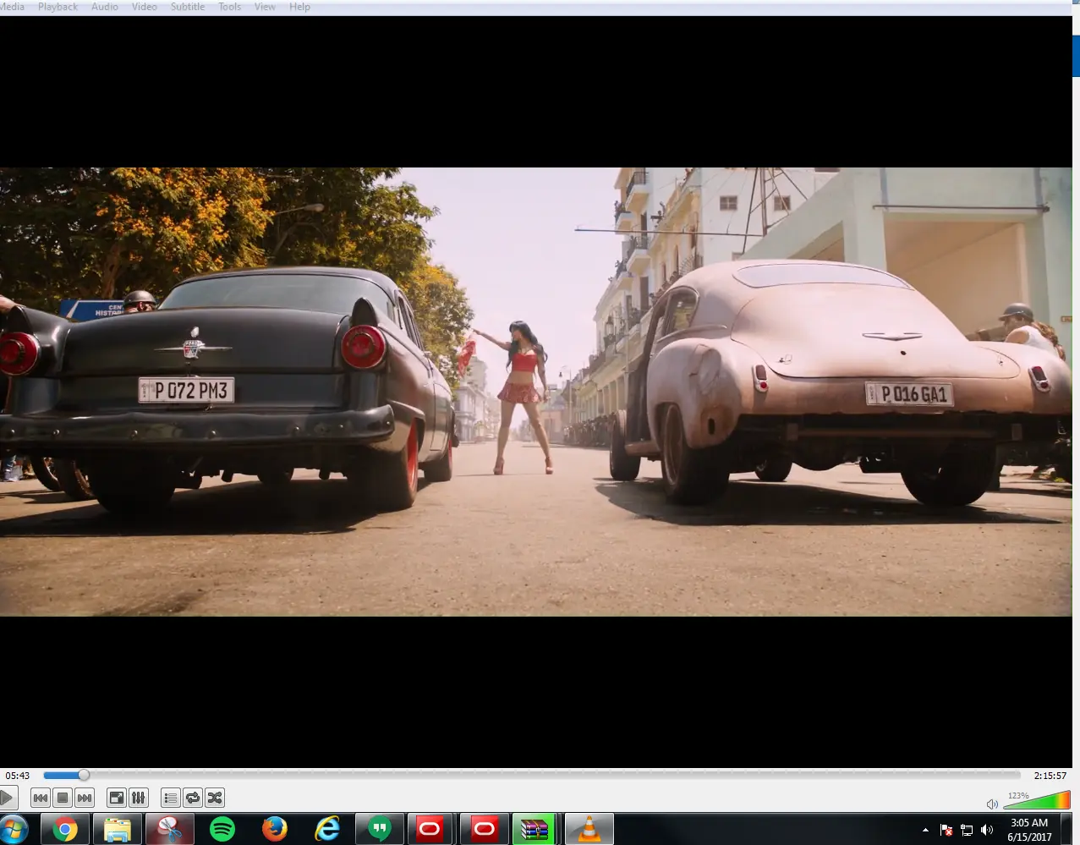Open extended settings and effects
The width and height of the screenshot is (1080, 845).
point(139,798)
